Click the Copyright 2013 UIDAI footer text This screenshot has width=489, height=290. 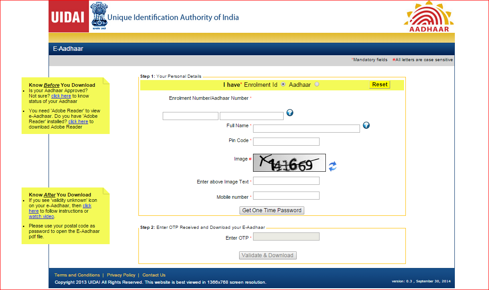160,282
